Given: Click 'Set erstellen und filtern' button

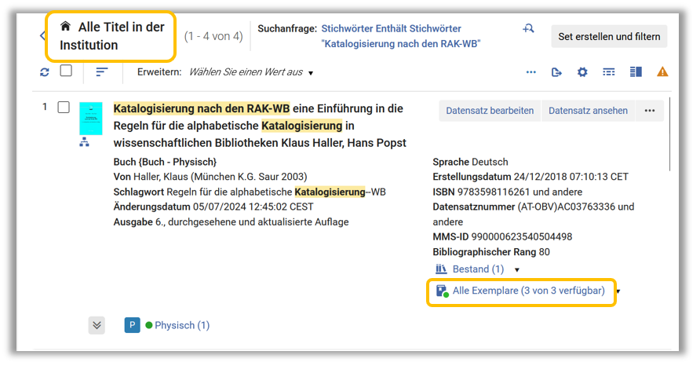Looking at the screenshot, I should pyautogui.click(x=609, y=36).
